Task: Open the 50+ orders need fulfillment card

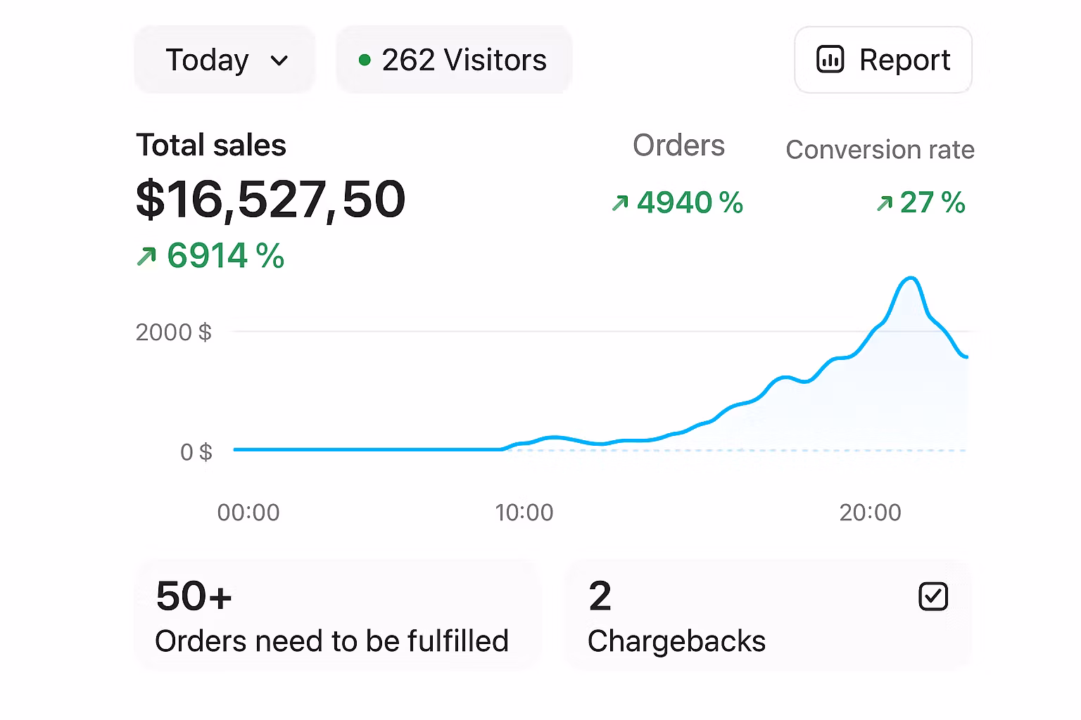Action: pyautogui.click(x=337, y=615)
